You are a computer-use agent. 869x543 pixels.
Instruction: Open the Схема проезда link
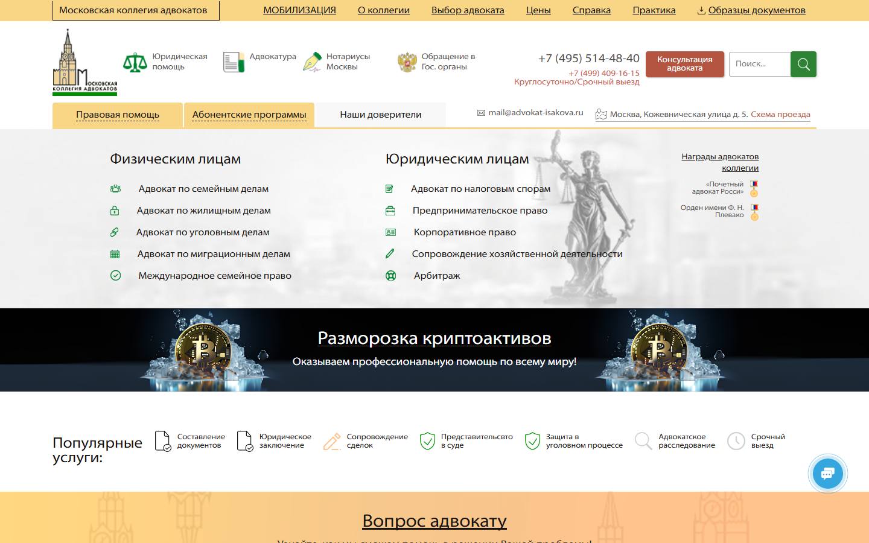pyautogui.click(x=780, y=115)
